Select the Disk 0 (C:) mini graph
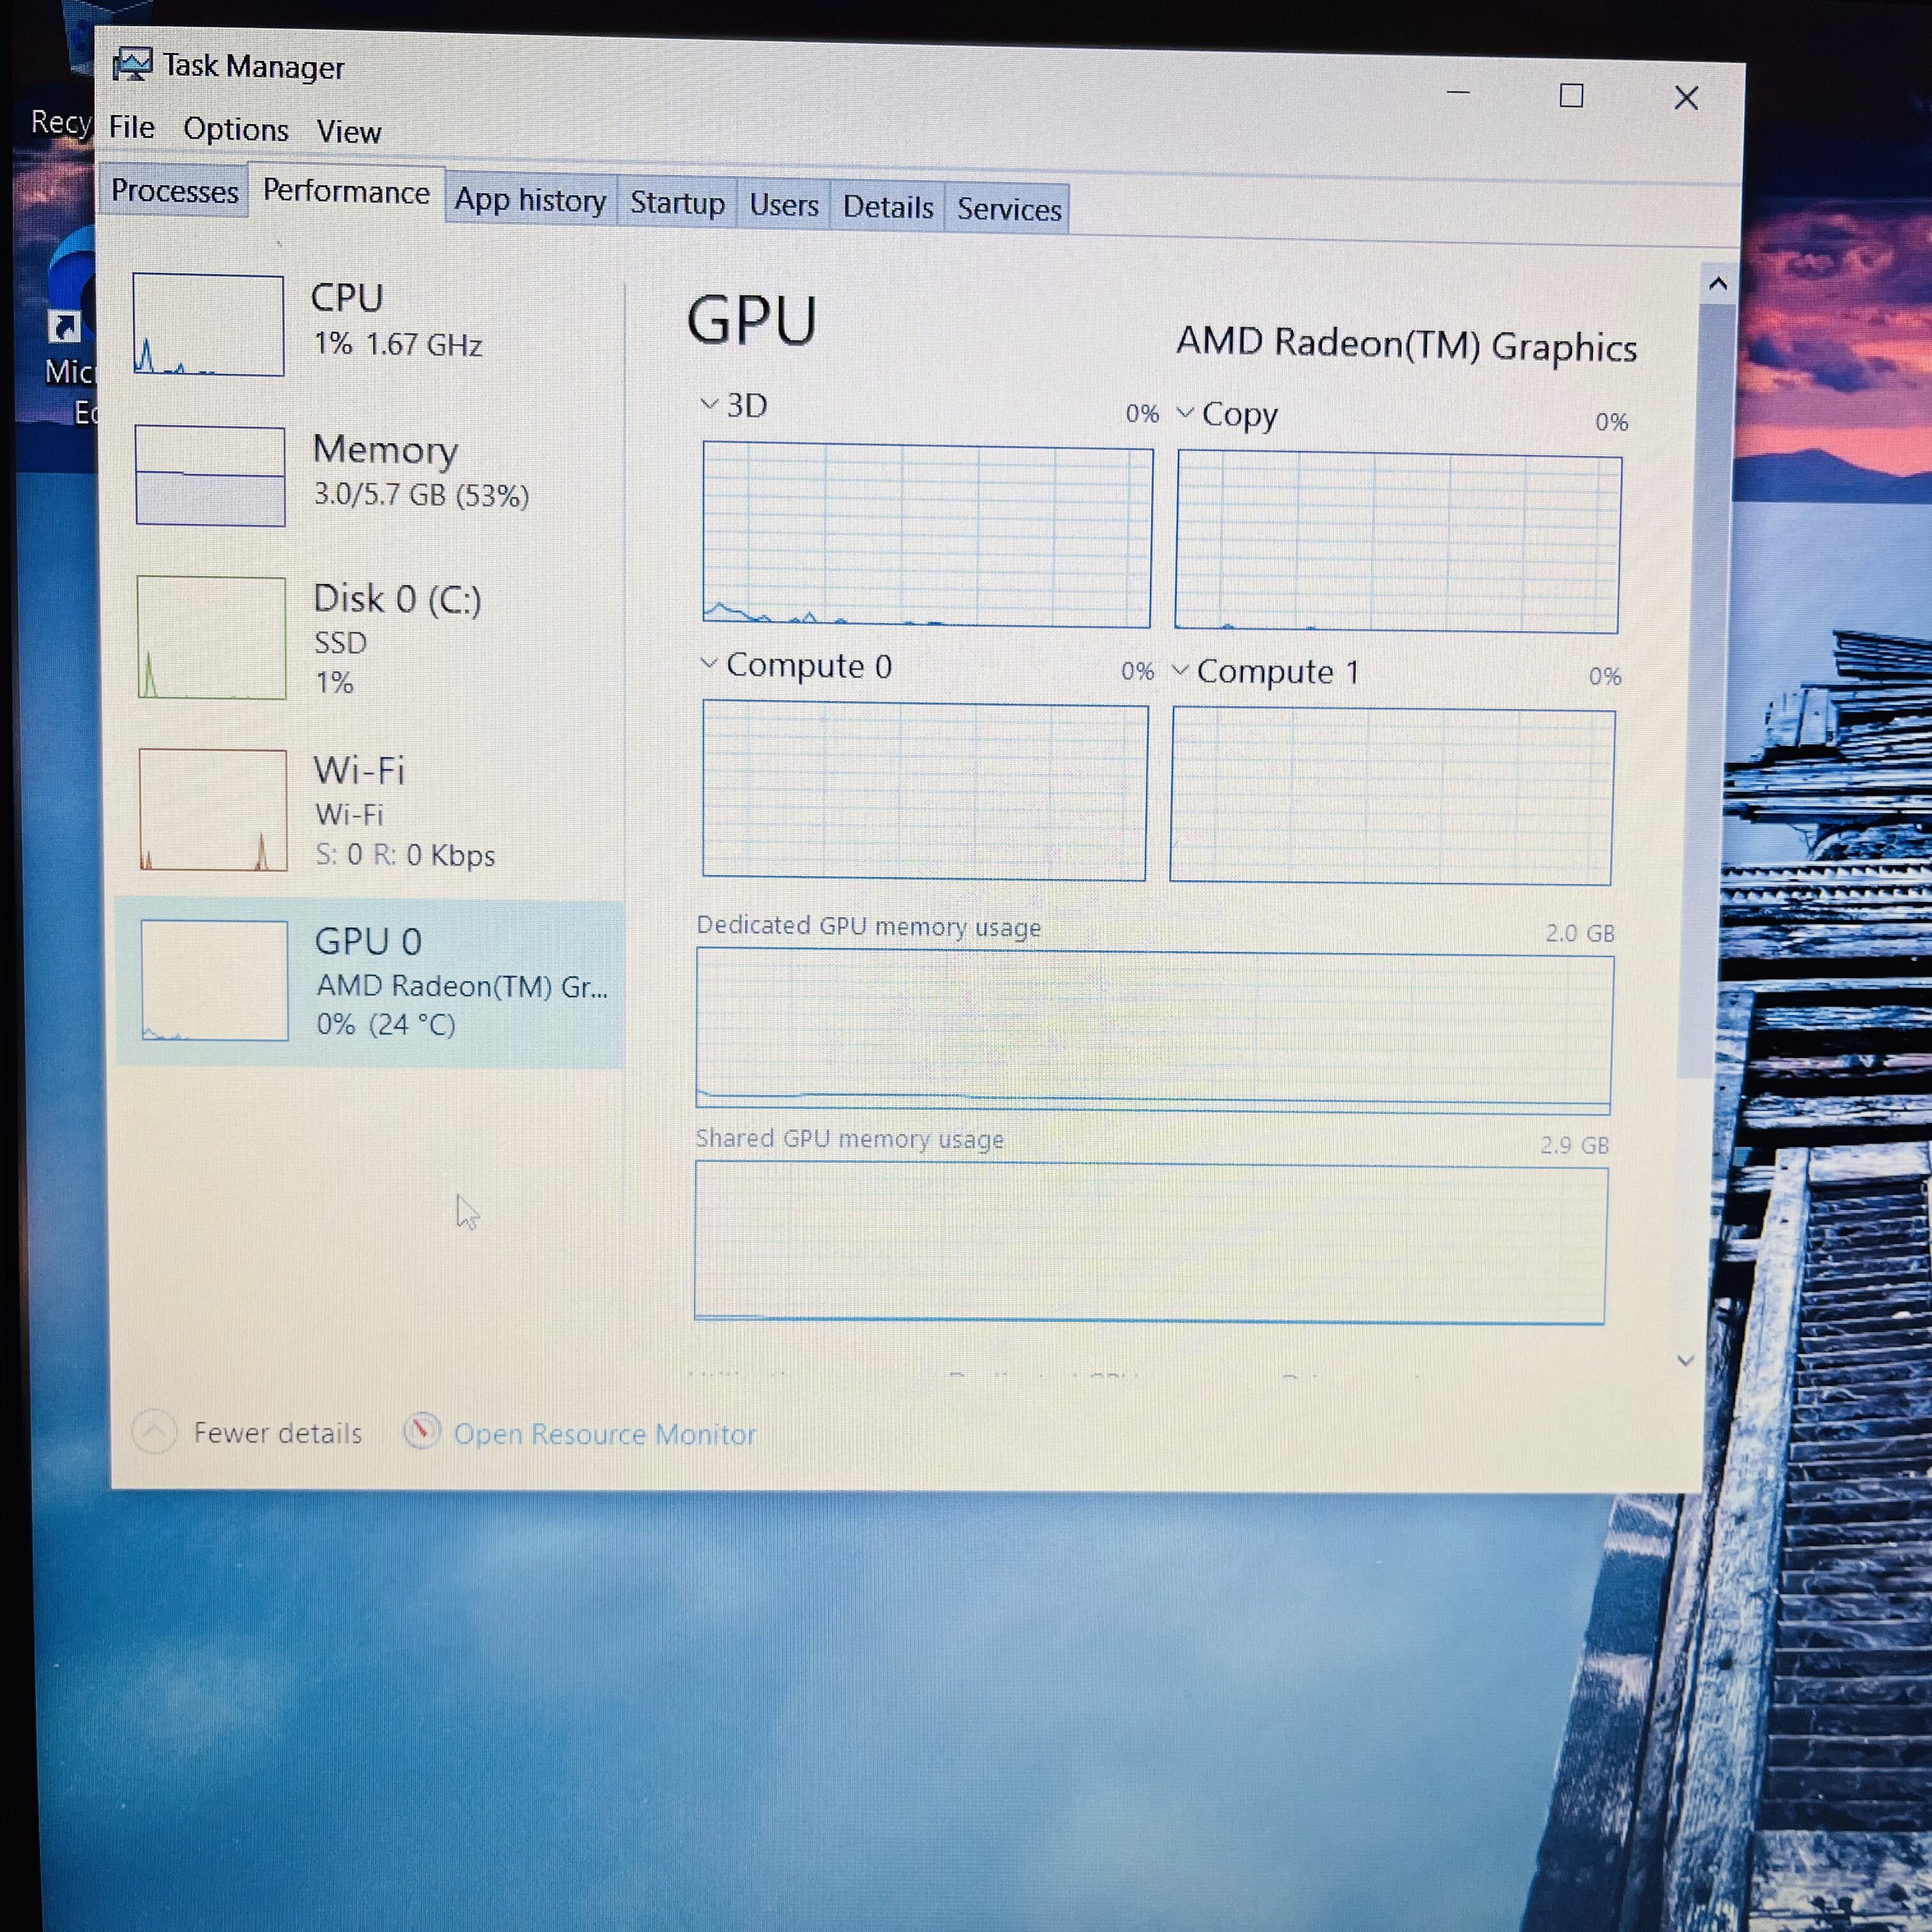1932x1932 pixels. [x=211, y=637]
